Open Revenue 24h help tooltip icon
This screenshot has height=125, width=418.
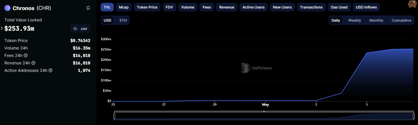(x=33, y=63)
